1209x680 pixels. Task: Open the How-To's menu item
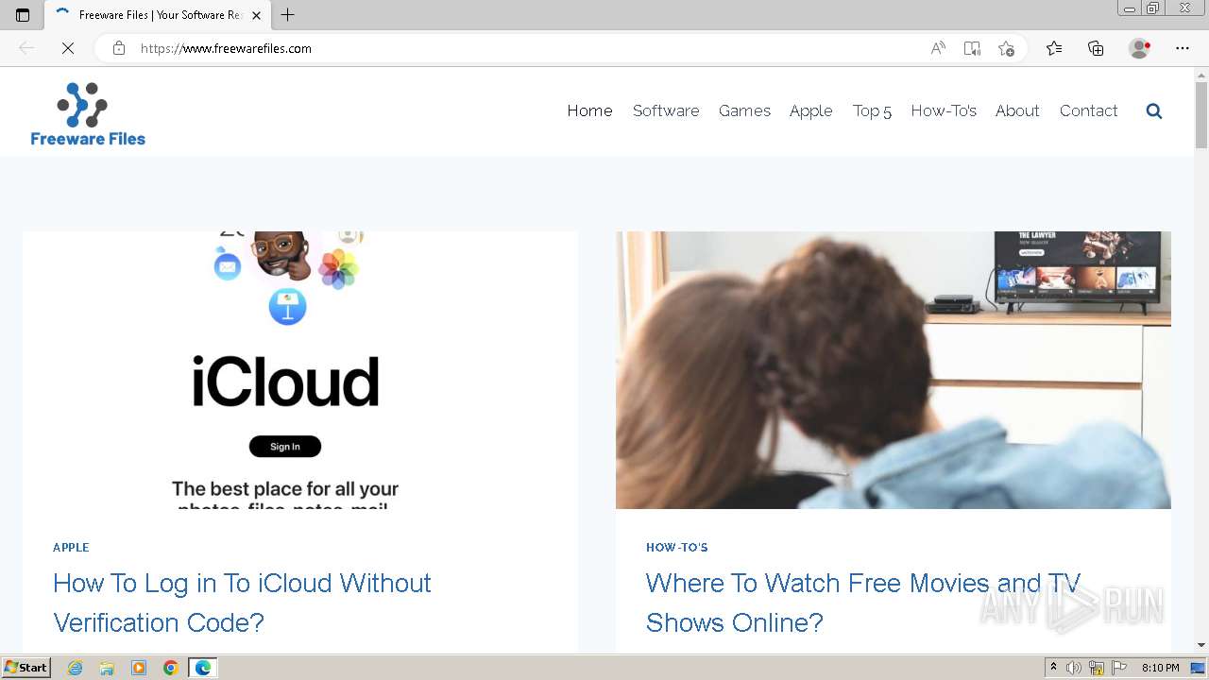944,110
